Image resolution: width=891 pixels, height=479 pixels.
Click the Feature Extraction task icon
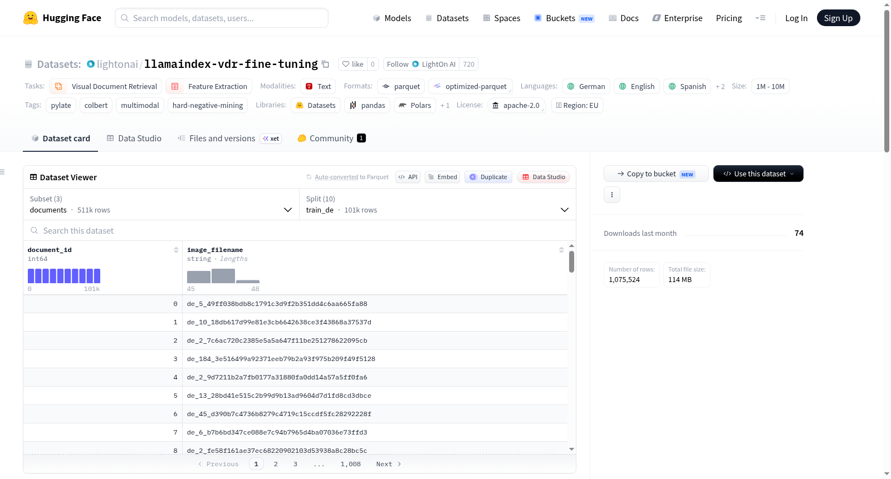point(175,86)
